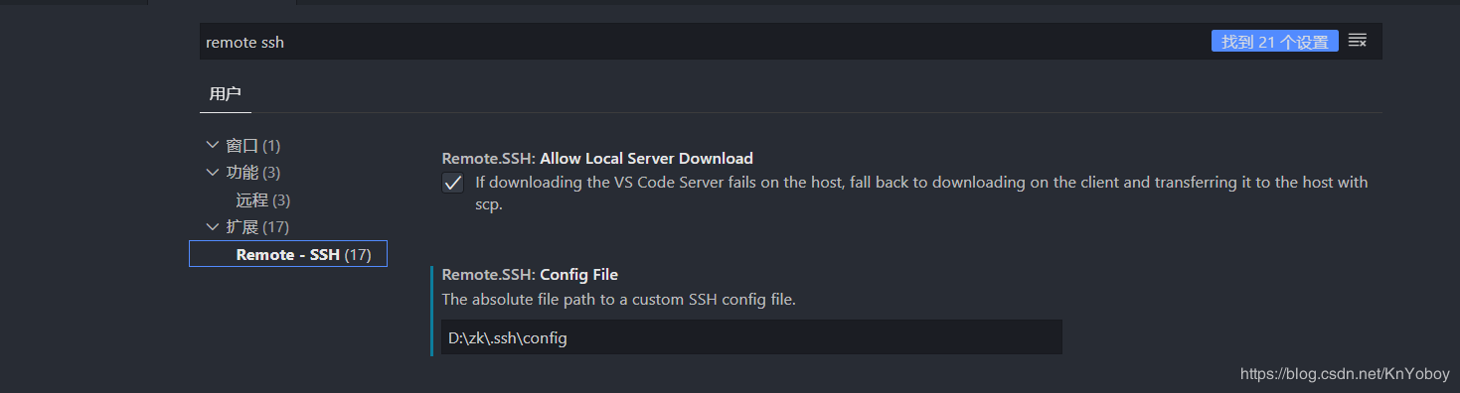Click the VS Code Server download description text
The image size is (1460, 393).
coord(921,194)
